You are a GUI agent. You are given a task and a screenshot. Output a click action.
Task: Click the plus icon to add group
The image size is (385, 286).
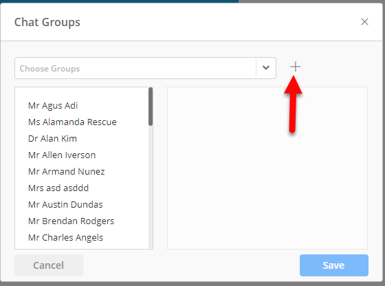[x=295, y=67]
